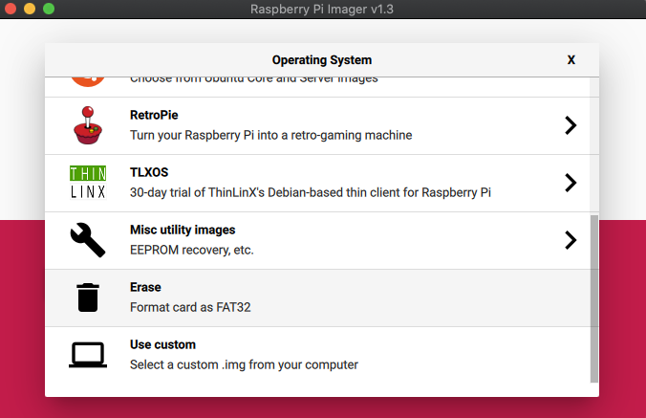Expand the RetroPie submenu chevron

[571, 125]
